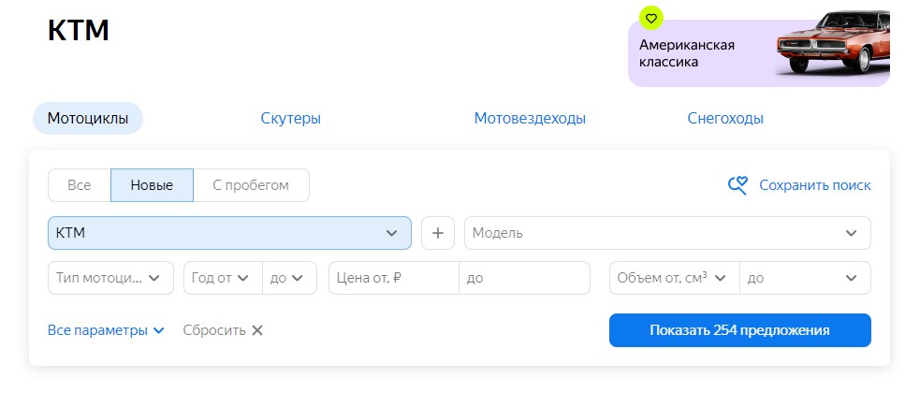Image resolution: width=905 pixels, height=393 pixels.
Task: Open the Год от dropdown
Action: [223, 278]
